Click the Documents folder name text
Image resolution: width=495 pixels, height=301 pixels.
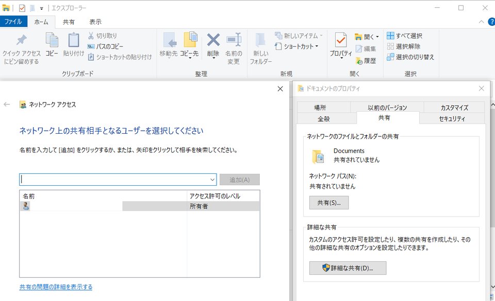click(349, 151)
